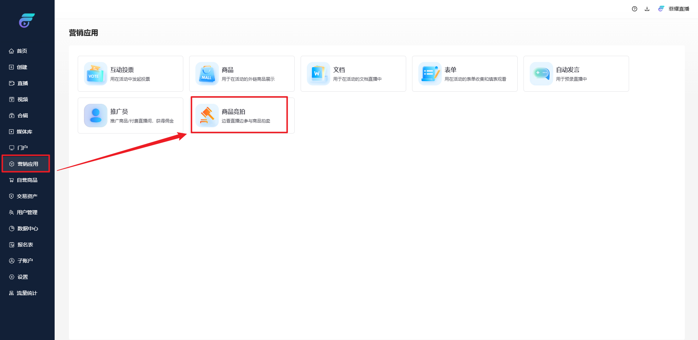The image size is (698, 340).
Task: Select 流量统计 at sidebar bottom
Action: pos(27,293)
